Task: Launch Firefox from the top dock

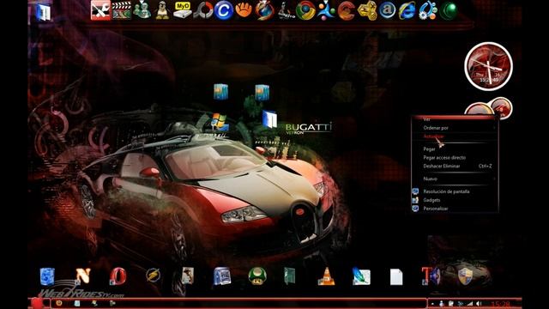Action: pyautogui.click(x=264, y=10)
